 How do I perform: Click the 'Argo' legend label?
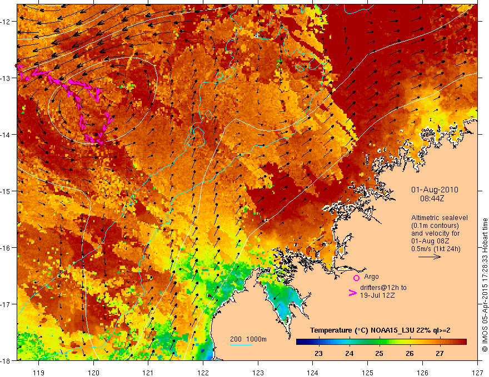click(371, 277)
